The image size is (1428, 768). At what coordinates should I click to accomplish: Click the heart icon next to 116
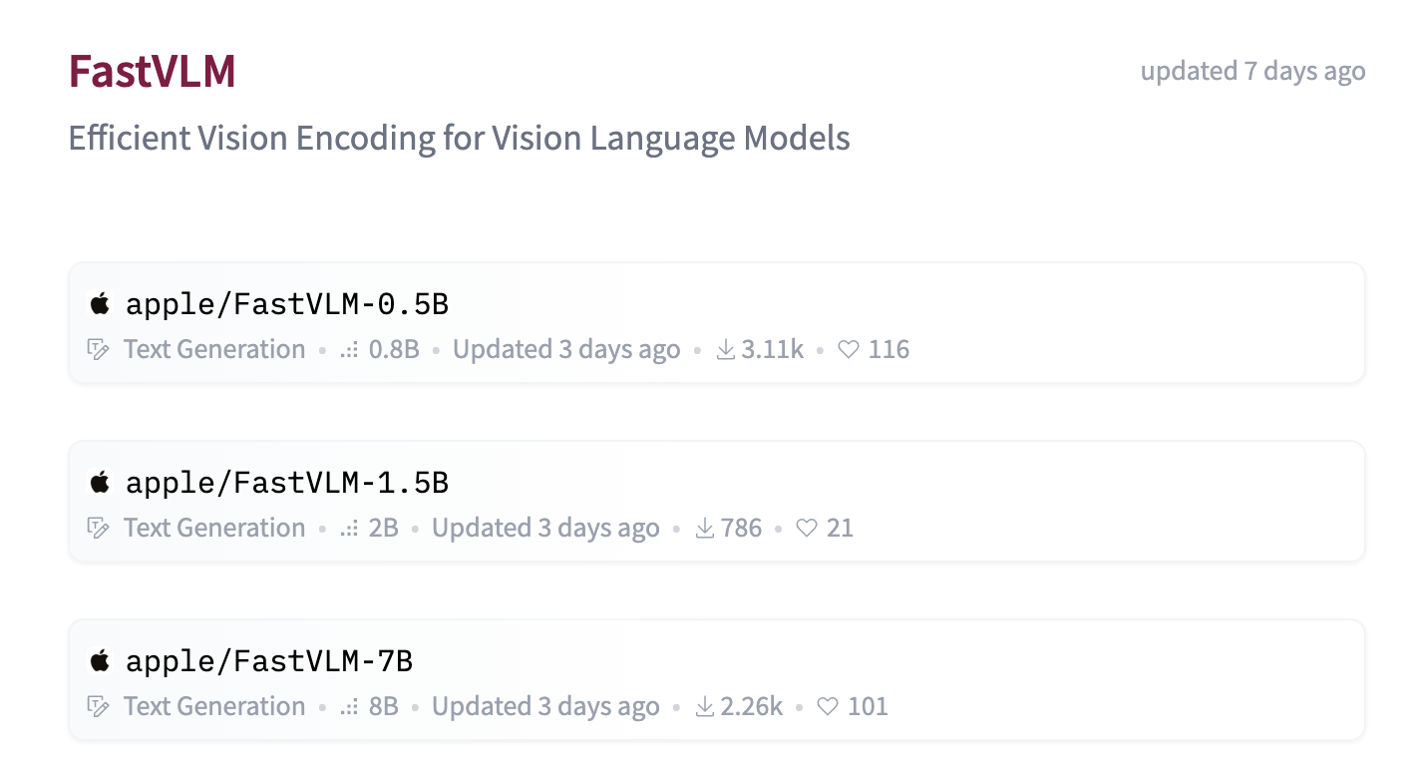(x=849, y=350)
